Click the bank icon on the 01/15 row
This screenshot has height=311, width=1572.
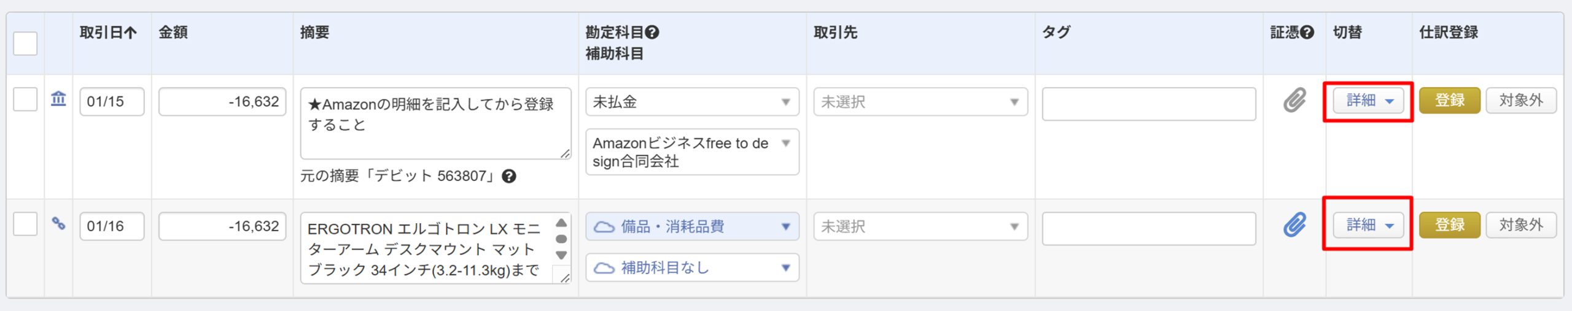58,98
